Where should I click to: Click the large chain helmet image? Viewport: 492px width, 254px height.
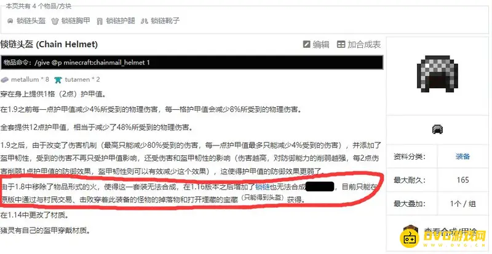point(437,75)
